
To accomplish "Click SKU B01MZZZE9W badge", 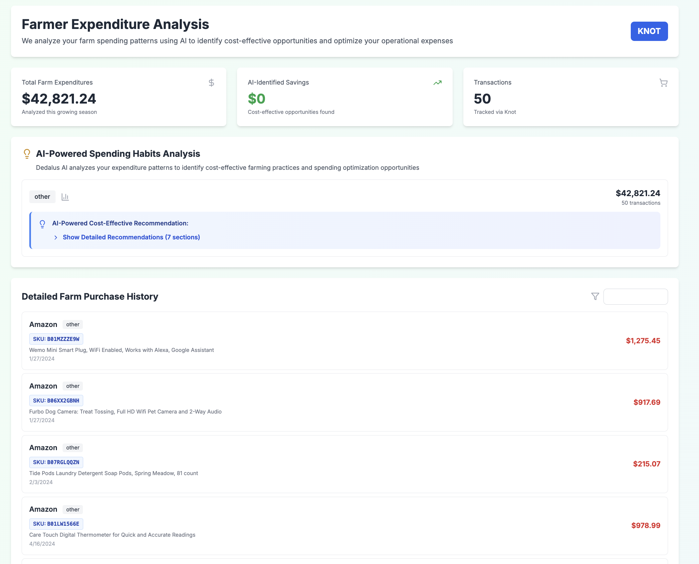I will click(56, 339).
